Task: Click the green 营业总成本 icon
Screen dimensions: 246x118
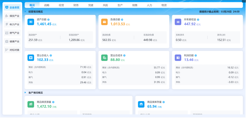Action: (x=104, y=58)
